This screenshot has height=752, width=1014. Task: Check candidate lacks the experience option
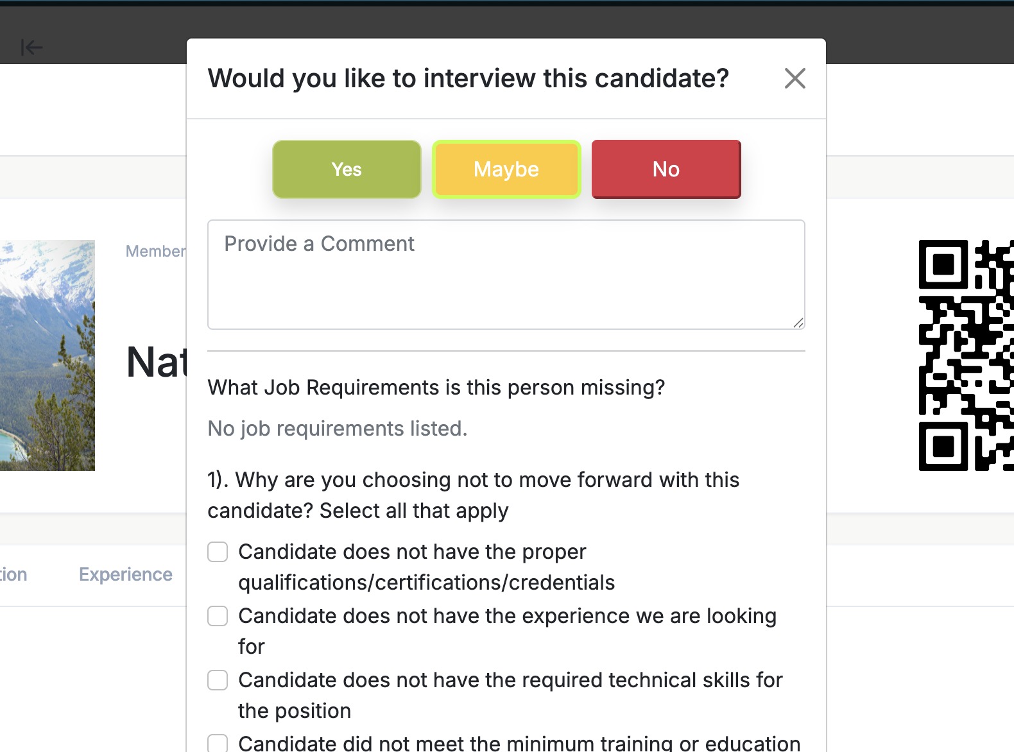(x=218, y=616)
